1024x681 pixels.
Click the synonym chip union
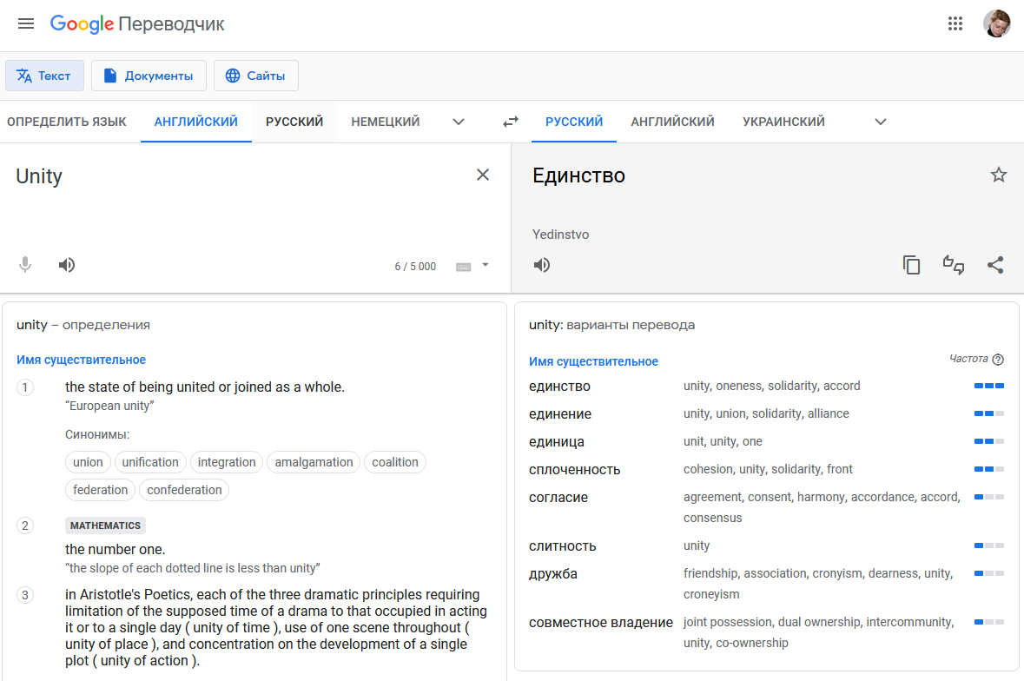pos(89,462)
